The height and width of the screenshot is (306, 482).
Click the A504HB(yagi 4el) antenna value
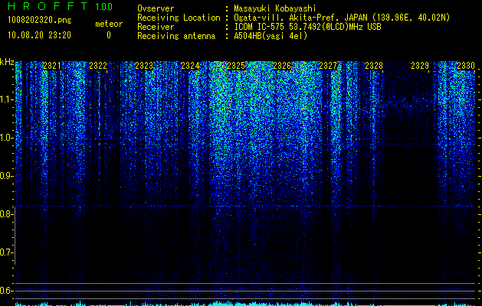coord(271,36)
